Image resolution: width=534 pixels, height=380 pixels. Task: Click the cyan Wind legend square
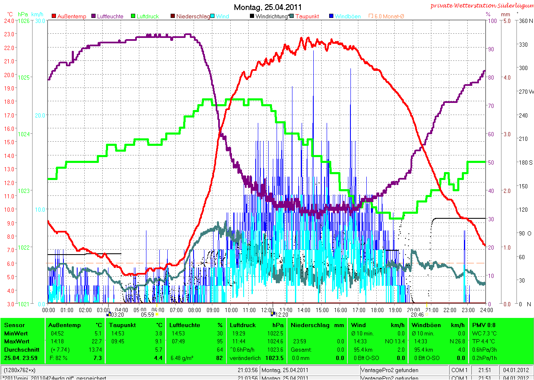tap(213, 16)
